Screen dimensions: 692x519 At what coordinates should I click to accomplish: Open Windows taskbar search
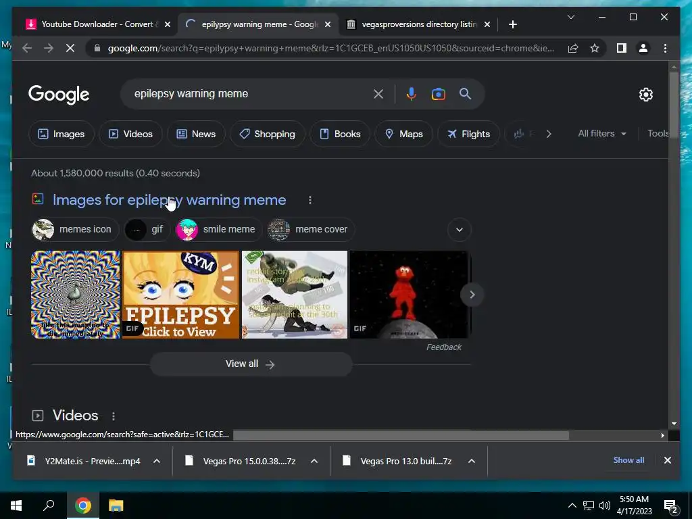click(49, 505)
